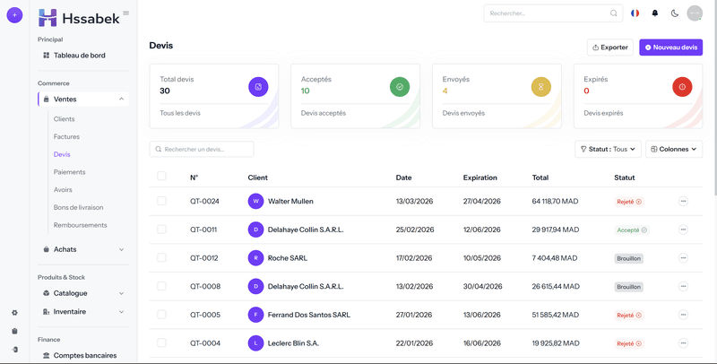
Task: Click the purple plus quick-add icon
Action: [14, 15]
